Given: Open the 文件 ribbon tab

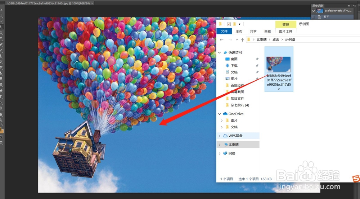Looking at the screenshot, I should pos(224,31).
